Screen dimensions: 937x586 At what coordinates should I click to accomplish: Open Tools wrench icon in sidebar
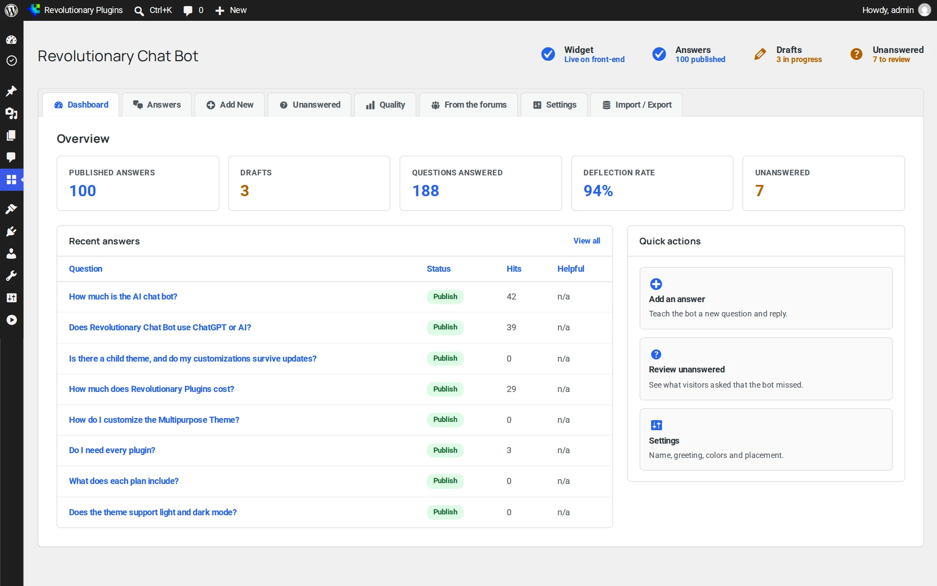click(11, 276)
